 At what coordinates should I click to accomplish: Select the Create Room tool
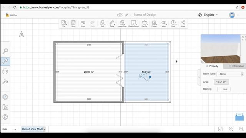[x=133, y=24]
